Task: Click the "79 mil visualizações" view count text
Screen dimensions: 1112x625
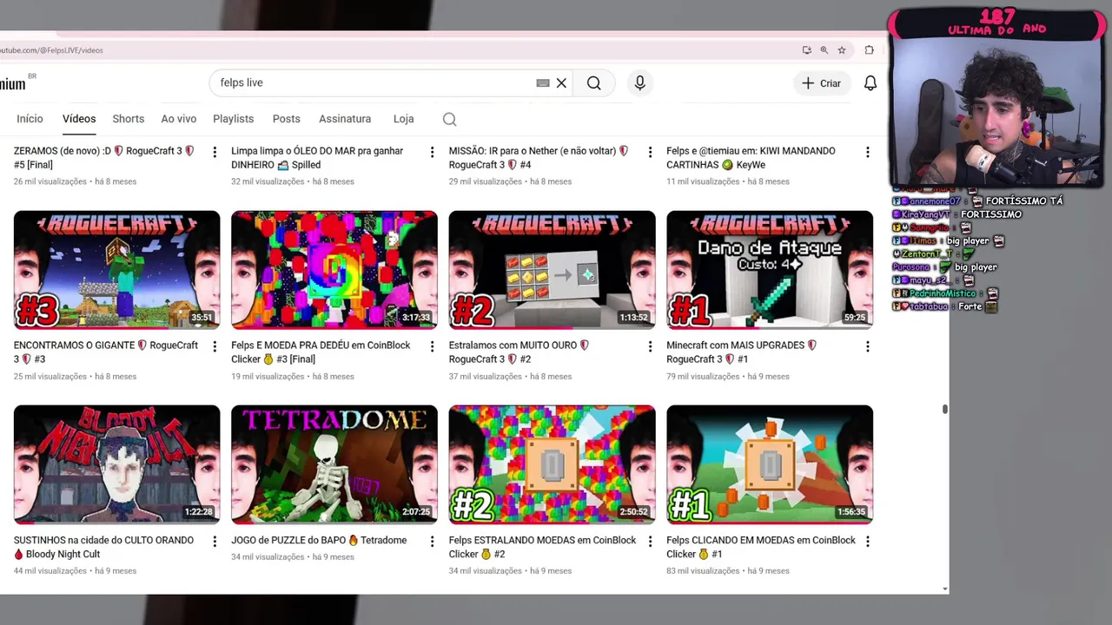Action: pos(702,377)
